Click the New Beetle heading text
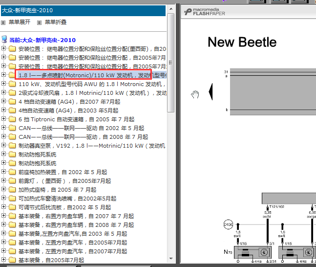 [x=242, y=42]
